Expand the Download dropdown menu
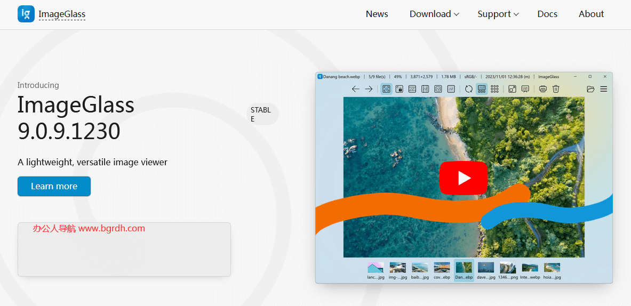Screen dimensions: 631x306 [434, 14]
